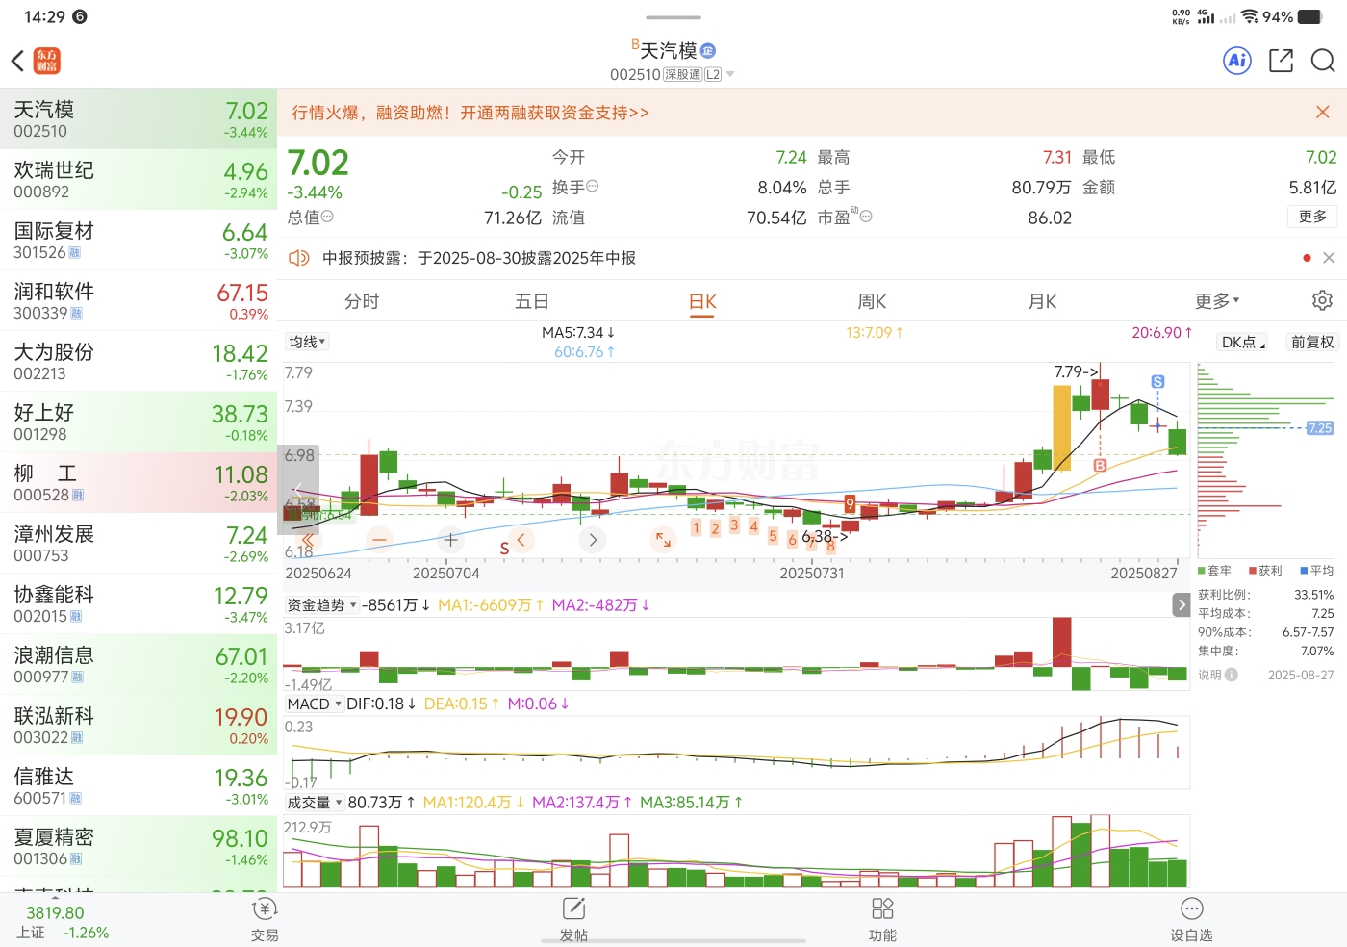1347x947 pixels.
Task: Dismiss the mid-year report notice
Action: coord(1329,258)
